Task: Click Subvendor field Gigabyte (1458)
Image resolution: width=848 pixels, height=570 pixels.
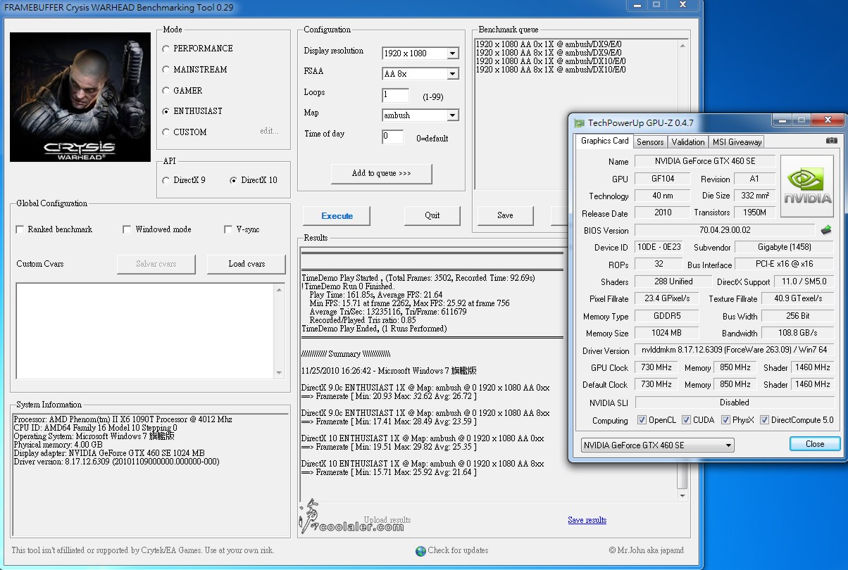Action: (784, 247)
